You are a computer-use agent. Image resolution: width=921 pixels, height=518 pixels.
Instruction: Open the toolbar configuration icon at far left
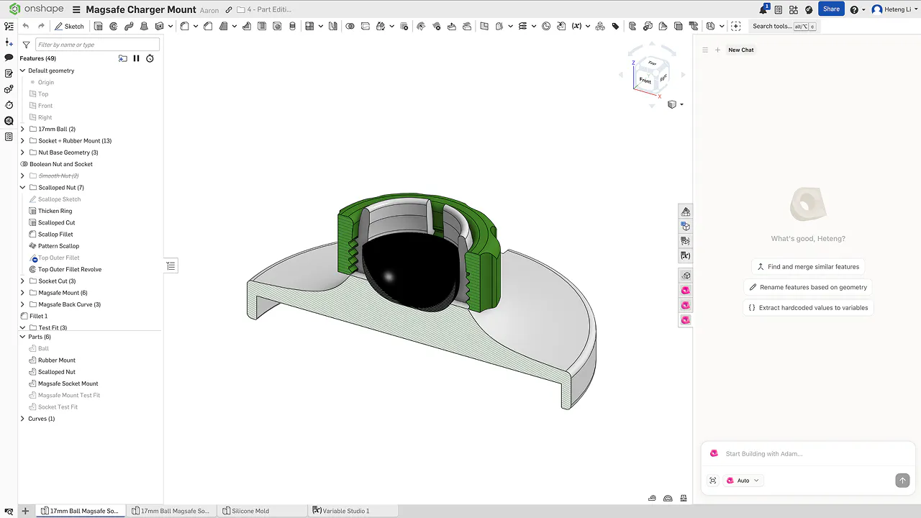pyautogui.click(x=9, y=26)
